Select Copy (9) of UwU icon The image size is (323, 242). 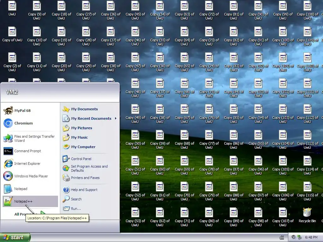point(37,10)
